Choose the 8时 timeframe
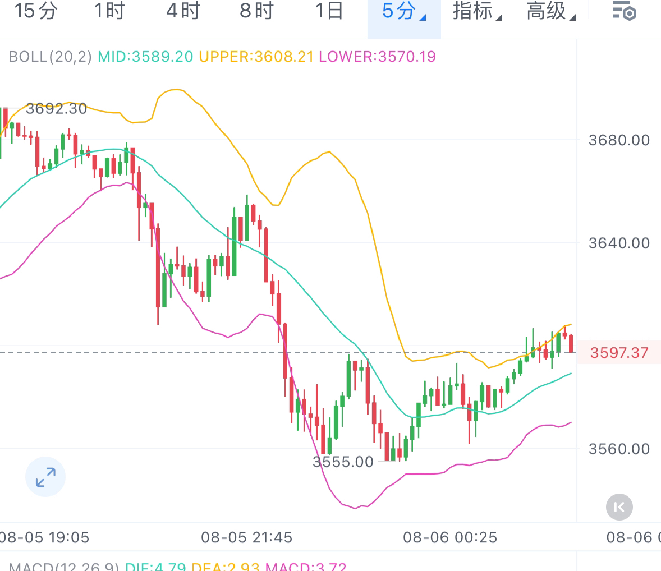Screen dimensions: 661x571 (x=256, y=11)
